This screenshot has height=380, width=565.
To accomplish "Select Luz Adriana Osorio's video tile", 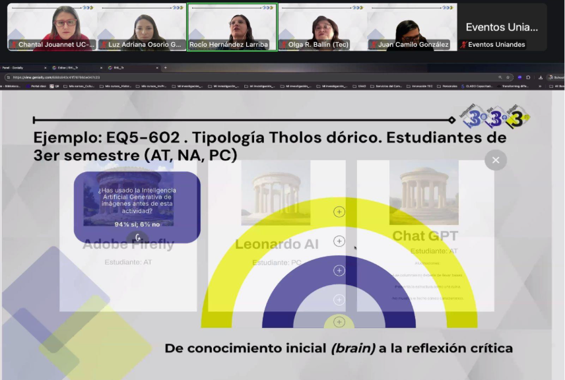I will click(x=142, y=27).
